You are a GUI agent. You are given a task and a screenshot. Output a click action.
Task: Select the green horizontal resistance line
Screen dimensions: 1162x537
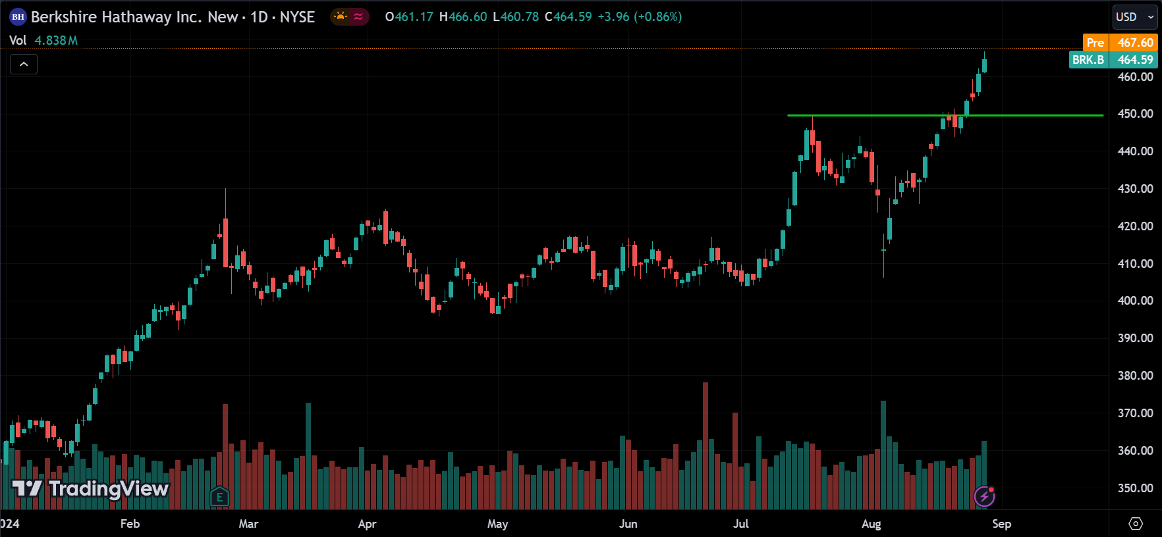tap(945, 116)
